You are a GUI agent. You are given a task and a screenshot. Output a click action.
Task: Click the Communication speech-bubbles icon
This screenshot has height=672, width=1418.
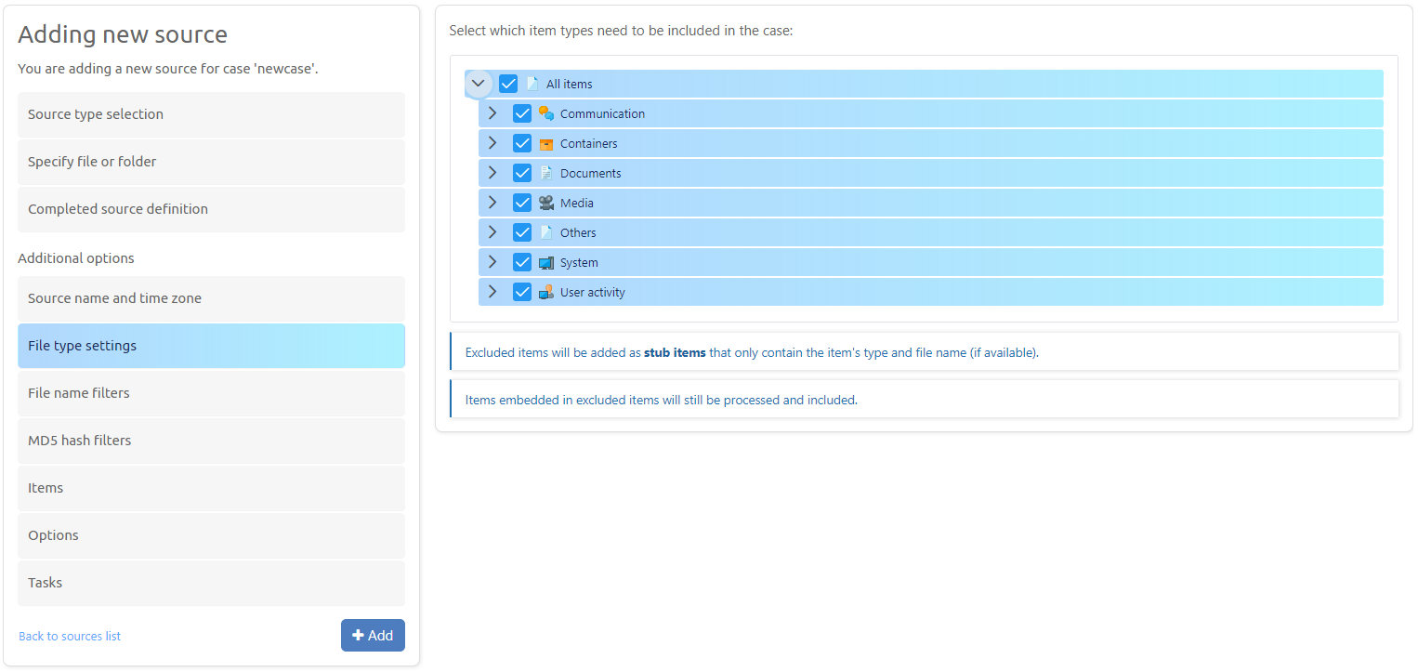(545, 112)
